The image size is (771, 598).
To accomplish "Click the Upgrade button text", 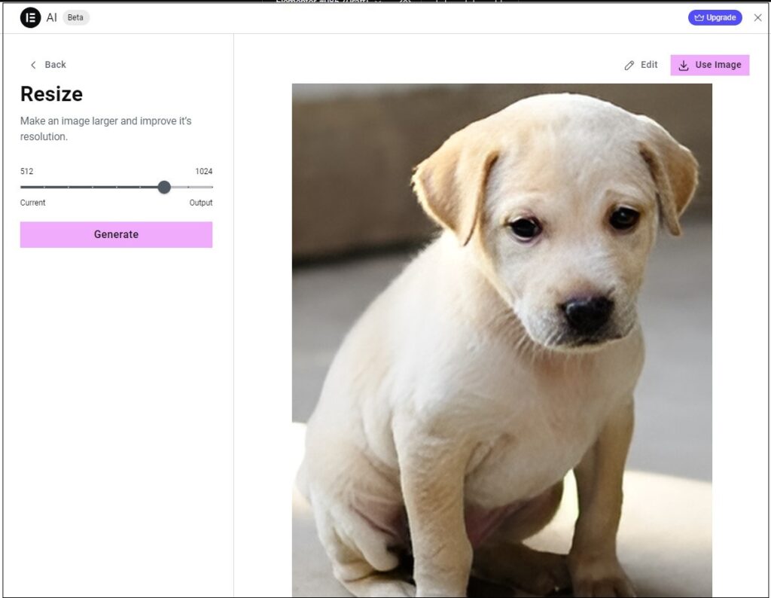I will click(x=721, y=18).
